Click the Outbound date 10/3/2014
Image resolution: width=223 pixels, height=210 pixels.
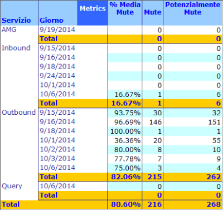pyautogui.click(x=57, y=159)
